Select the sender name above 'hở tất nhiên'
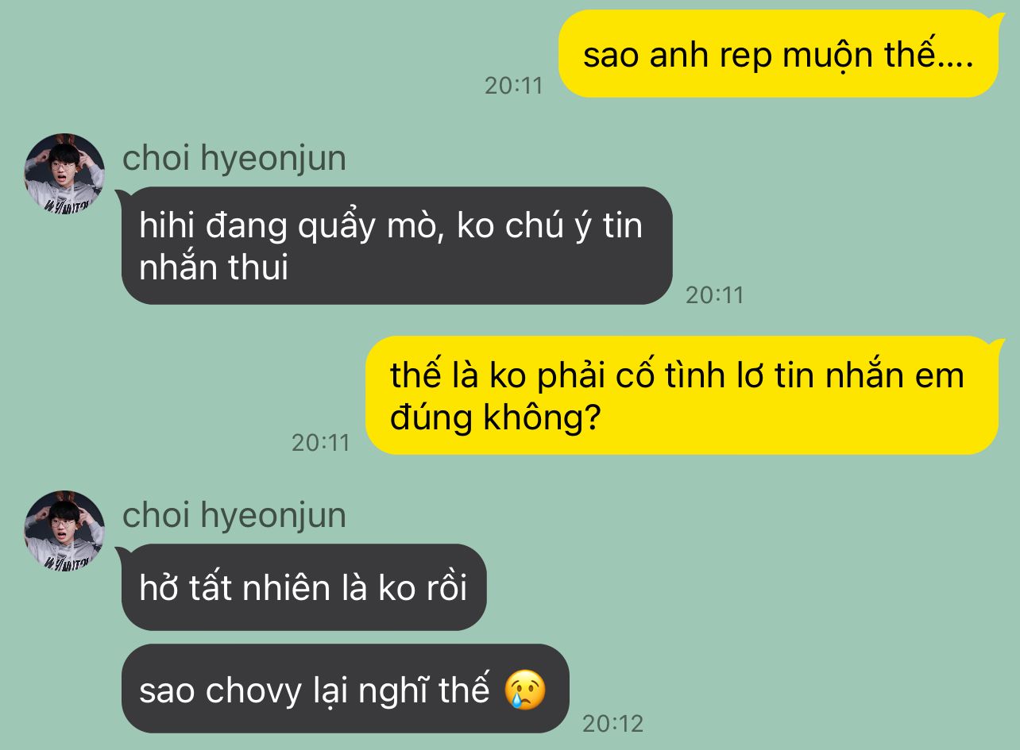The height and width of the screenshot is (750, 1020). [234, 516]
